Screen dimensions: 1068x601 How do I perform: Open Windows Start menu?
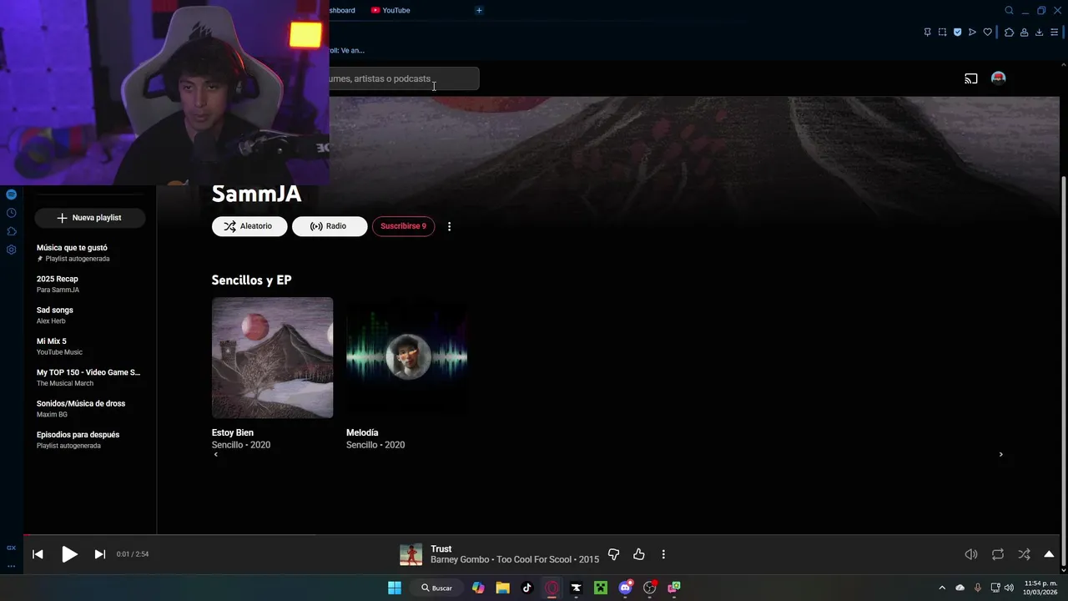click(x=395, y=588)
